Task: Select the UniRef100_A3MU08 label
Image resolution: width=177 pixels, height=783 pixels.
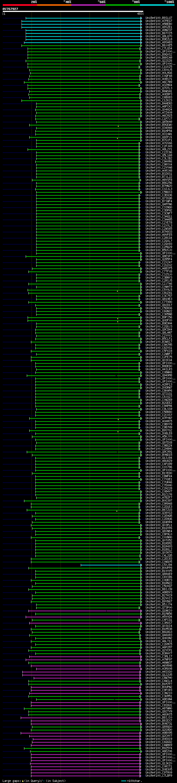Action: pyautogui.click(x=158, y=669)
